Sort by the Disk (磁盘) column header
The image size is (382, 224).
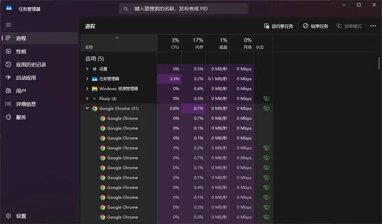click(217, 43)
